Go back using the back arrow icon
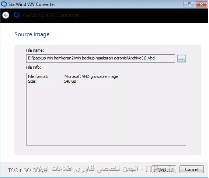 click(6, 15)
